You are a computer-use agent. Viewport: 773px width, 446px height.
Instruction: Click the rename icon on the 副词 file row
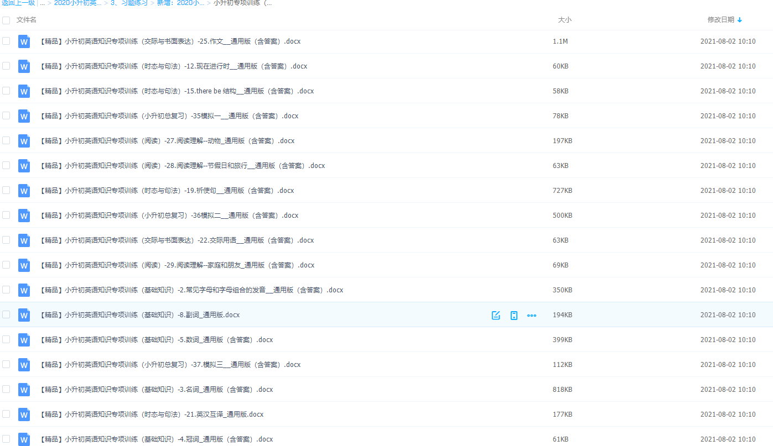pos(495,315)
